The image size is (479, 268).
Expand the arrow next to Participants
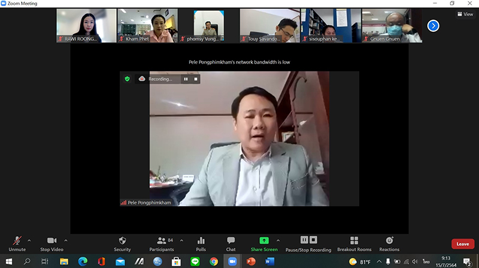[181, 241]
